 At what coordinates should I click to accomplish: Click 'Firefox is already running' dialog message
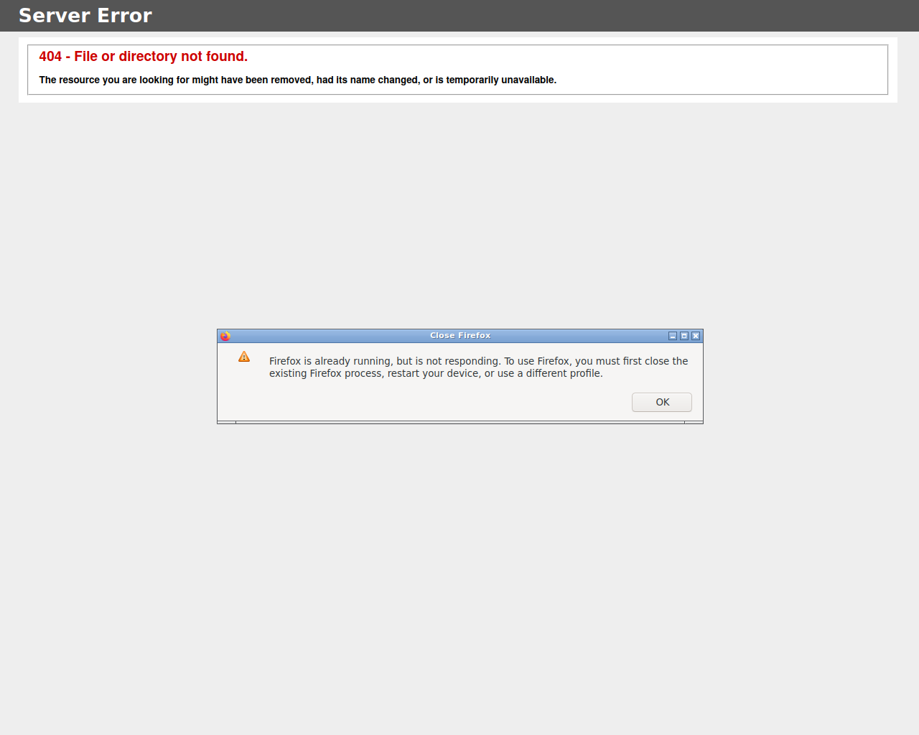[x=479, y=367]
